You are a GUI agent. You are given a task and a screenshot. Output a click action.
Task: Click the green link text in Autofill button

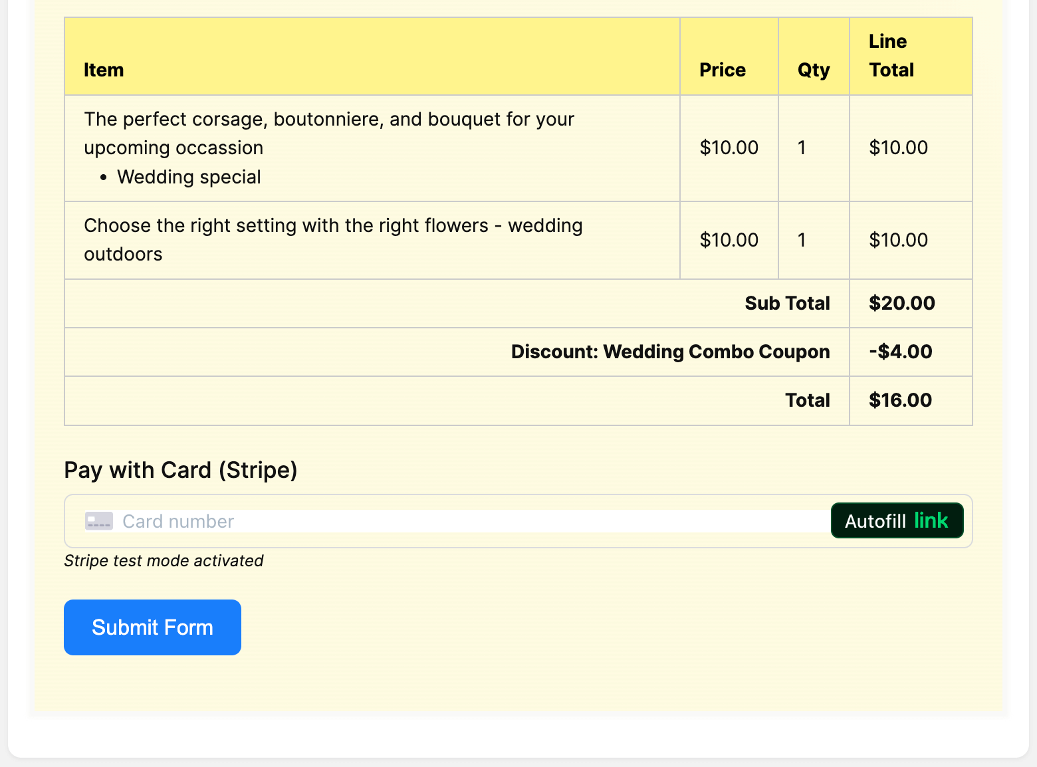pyautogui.click(x=933, y=520)
